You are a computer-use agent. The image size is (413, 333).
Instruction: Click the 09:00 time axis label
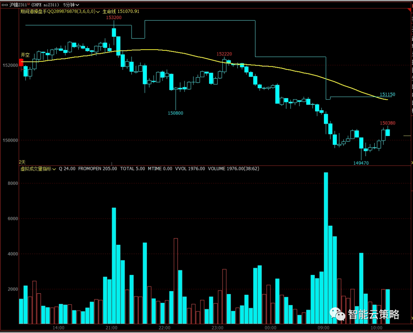[x=324, y=328]
